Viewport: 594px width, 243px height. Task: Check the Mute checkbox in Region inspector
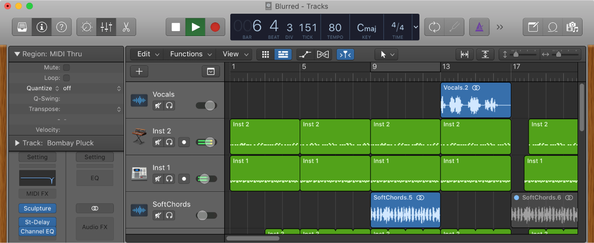tap(67, 68)
